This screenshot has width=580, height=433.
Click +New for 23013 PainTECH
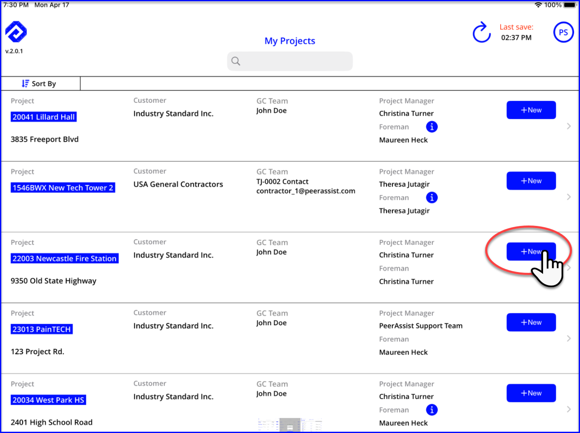[531, 322]
